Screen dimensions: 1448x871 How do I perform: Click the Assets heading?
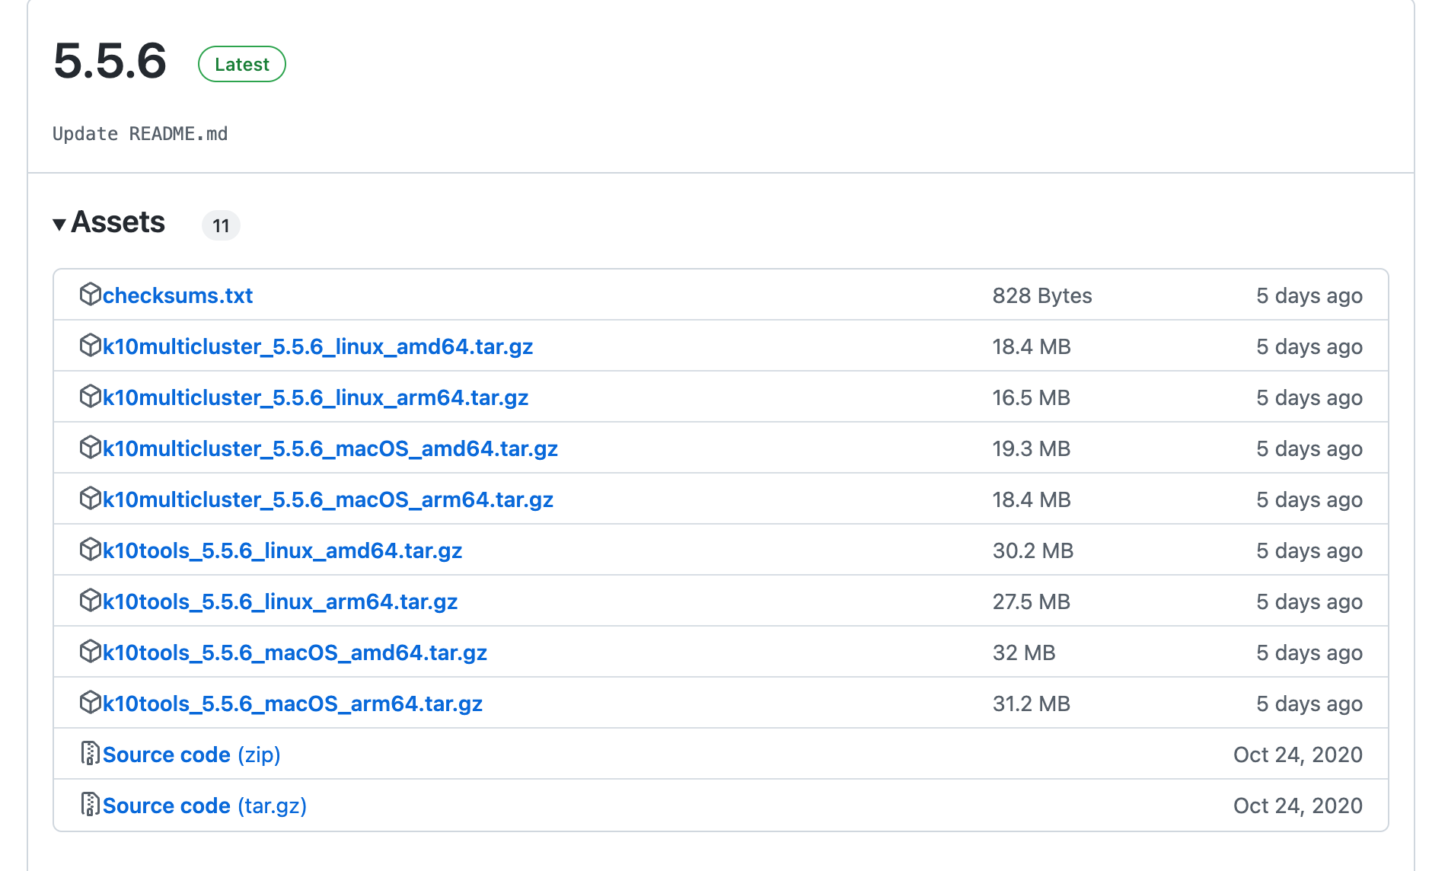coord(118,222)
